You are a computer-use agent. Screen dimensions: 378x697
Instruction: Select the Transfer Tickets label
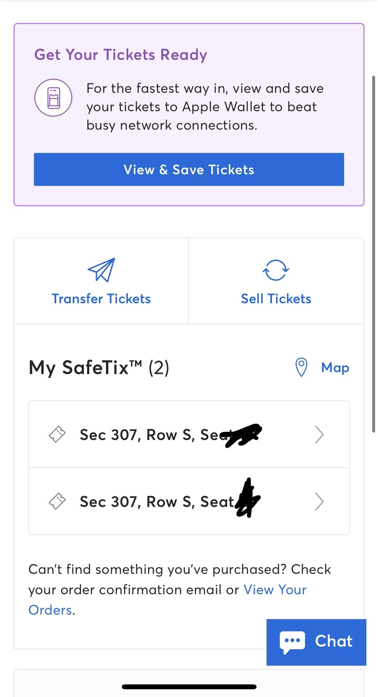click(x=101, y=299)
